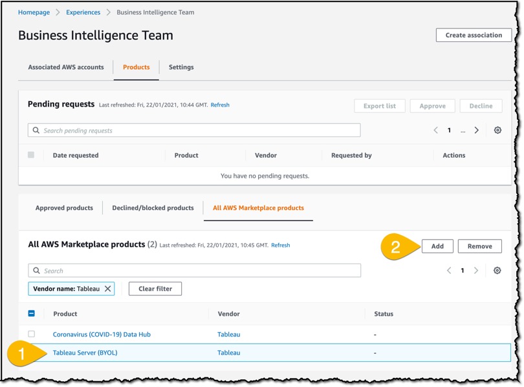Click the 'You have no pending requests.' message
524x387 pixels.
pos(265,176)
